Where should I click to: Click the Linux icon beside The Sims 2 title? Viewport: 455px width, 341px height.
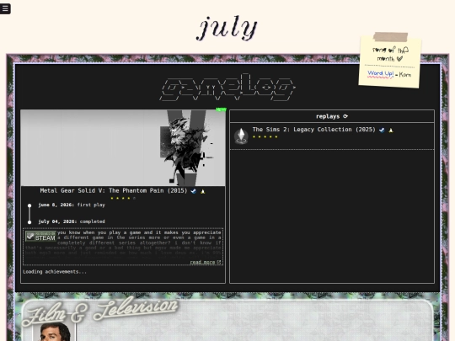tap(391, 130)
